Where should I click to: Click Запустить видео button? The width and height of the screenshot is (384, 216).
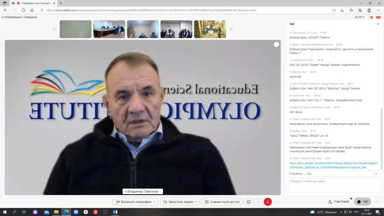pos(178,202)
